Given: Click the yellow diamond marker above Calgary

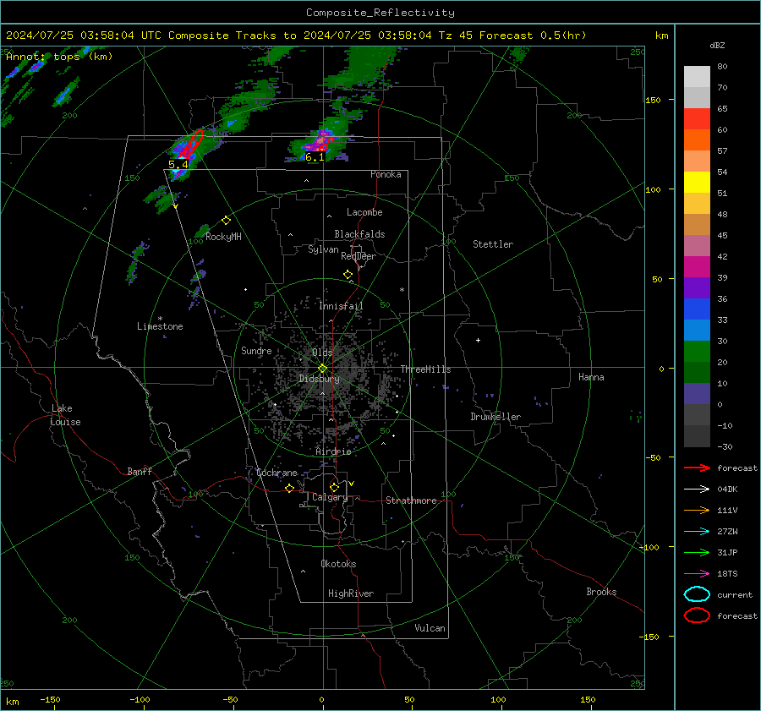Looking at the screenshot, I should (x=334, y=487).
